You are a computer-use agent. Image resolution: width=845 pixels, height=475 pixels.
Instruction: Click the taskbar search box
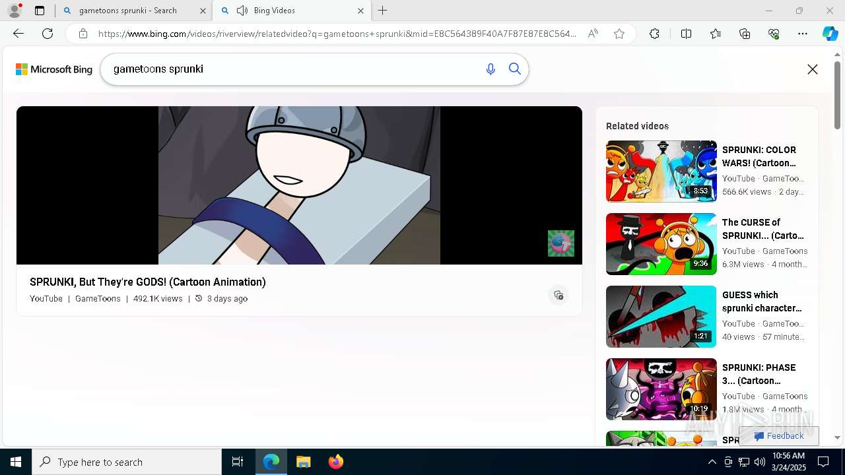127,462
